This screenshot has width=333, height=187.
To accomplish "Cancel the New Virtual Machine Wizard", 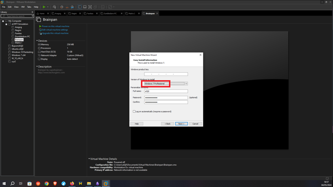I will 195,124.
